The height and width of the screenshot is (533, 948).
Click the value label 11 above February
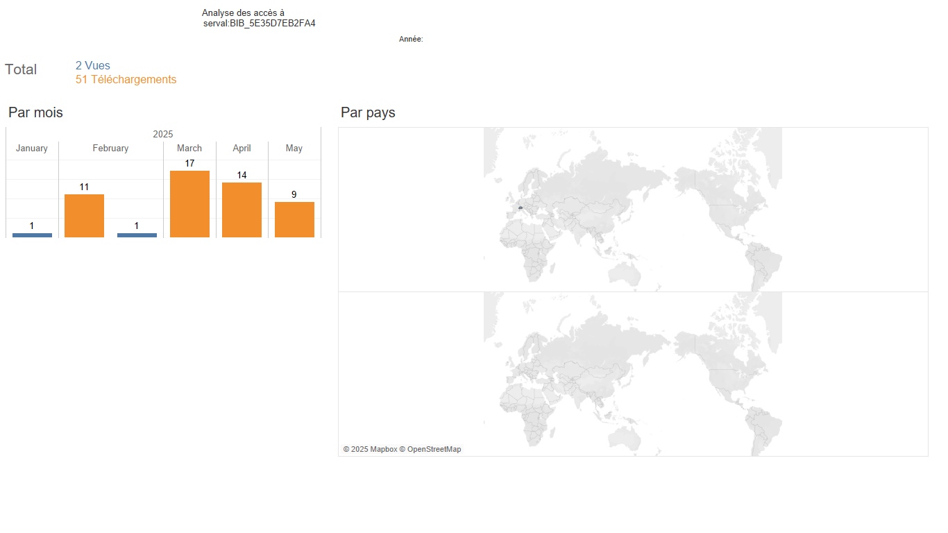click(x=84, y=187)
